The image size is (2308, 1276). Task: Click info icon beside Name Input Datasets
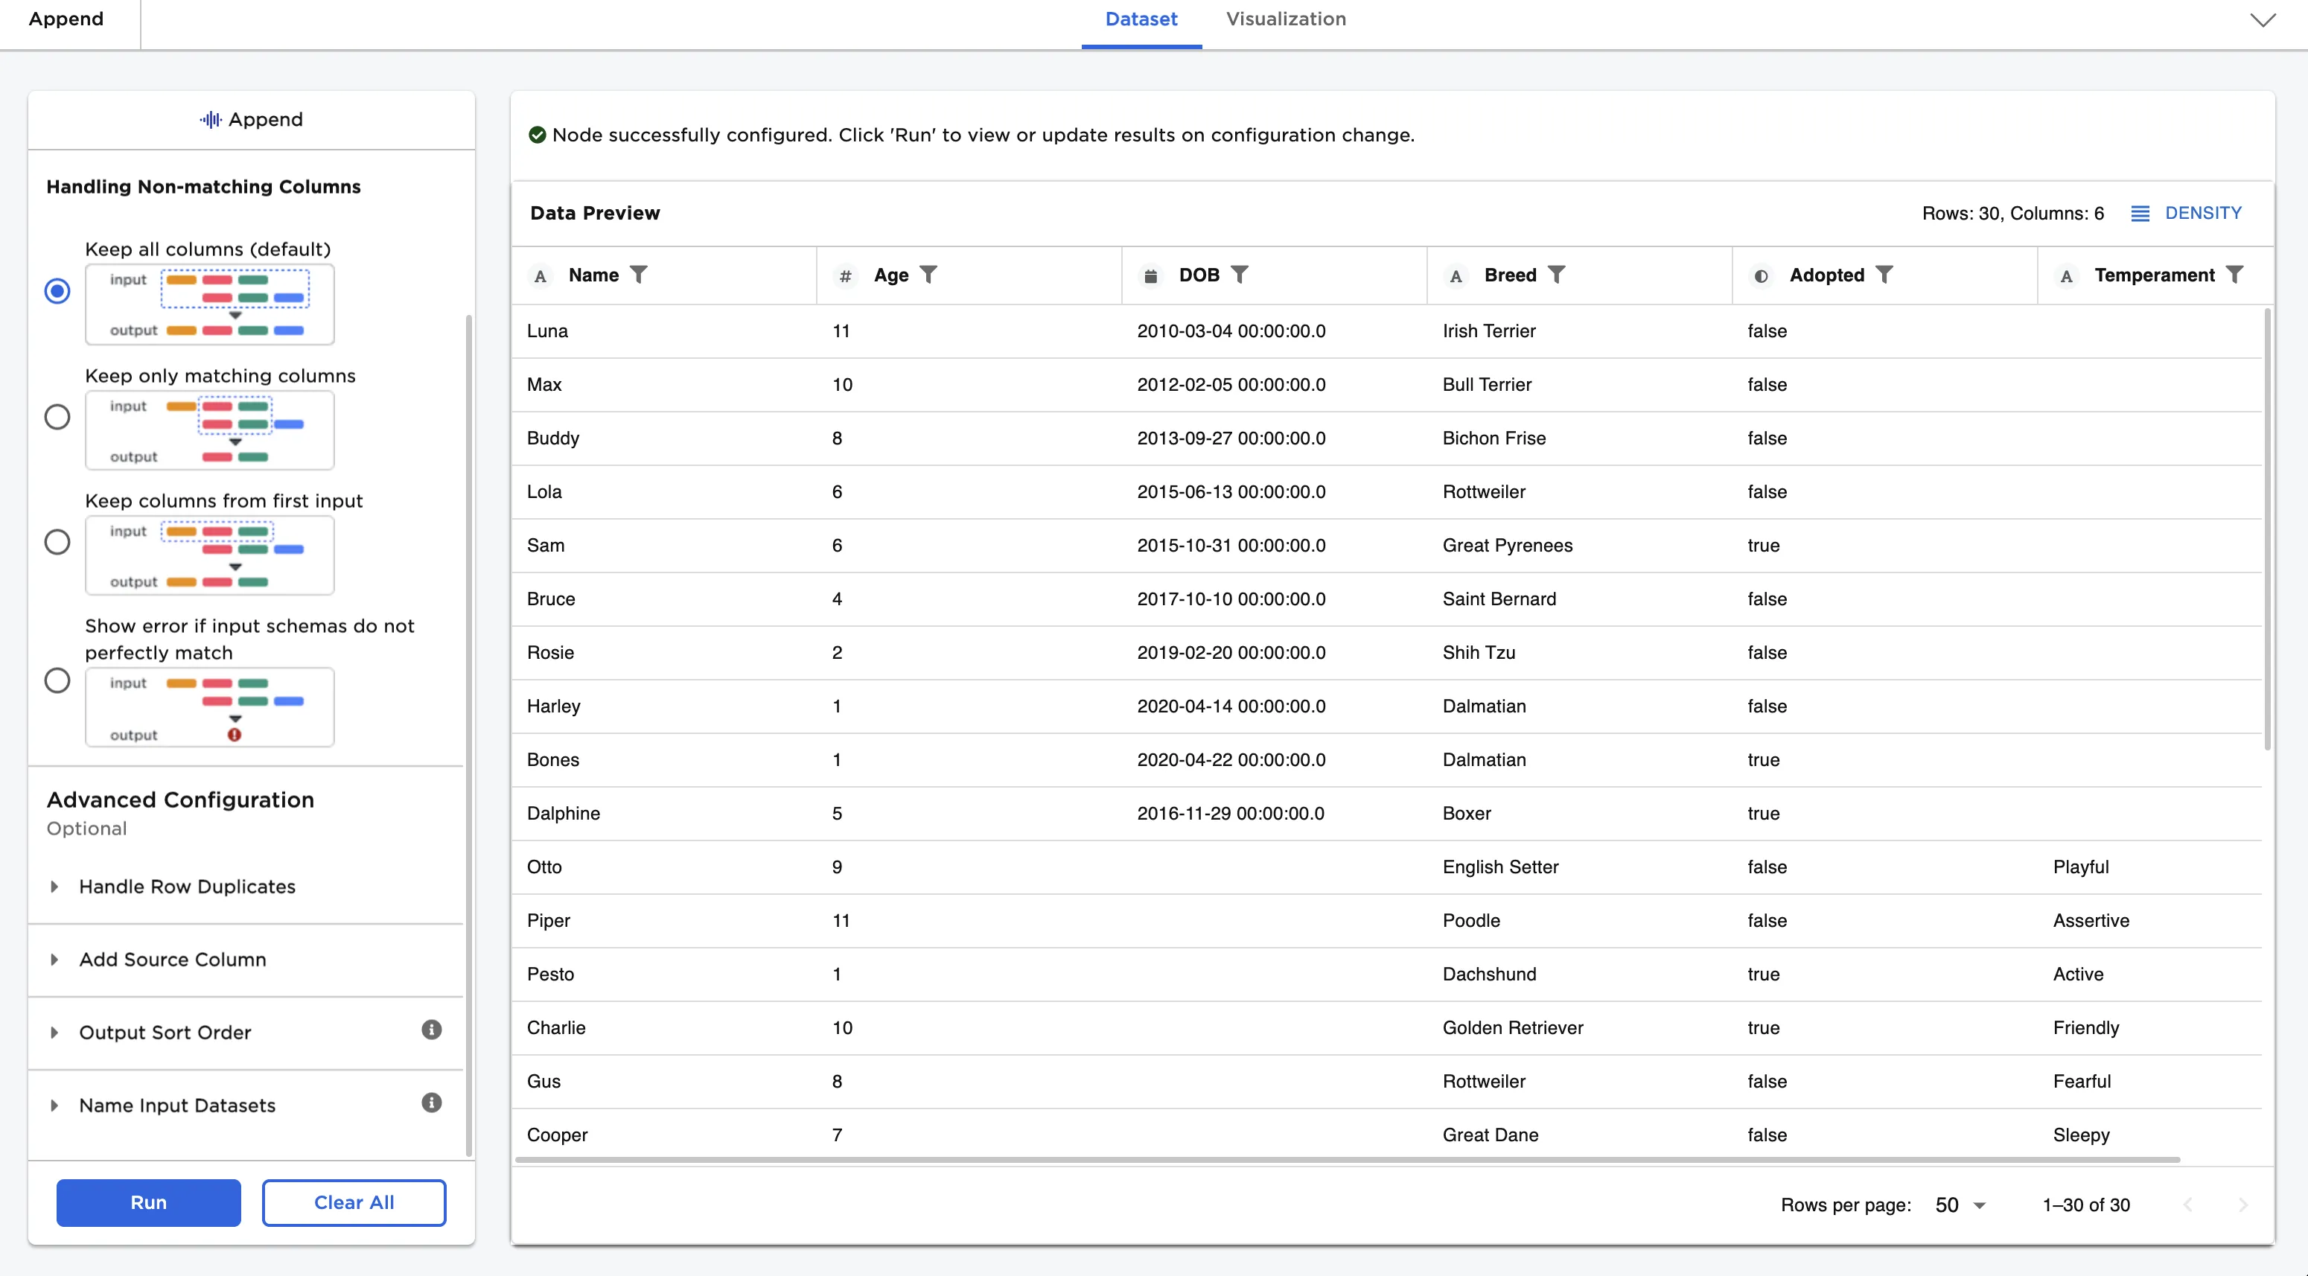pos(431,1103)
